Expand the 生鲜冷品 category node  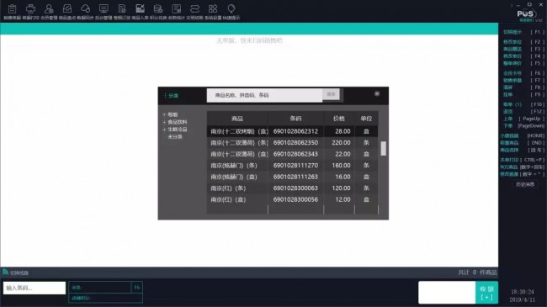(164, 130)
